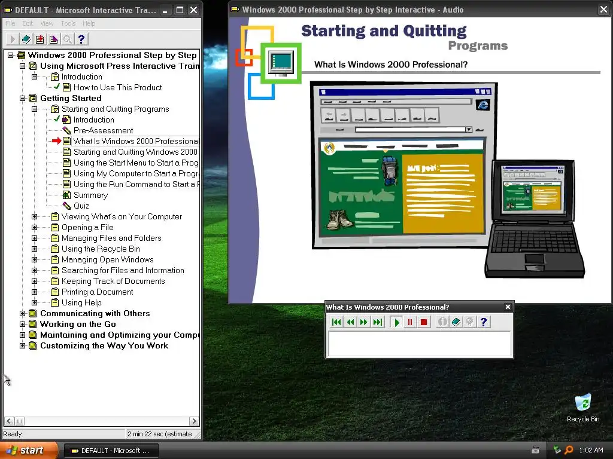Click the question mark help icon in training toolbar
Image resolution: width=613 pixels, height=459 pixels.
tap(81, 39)
